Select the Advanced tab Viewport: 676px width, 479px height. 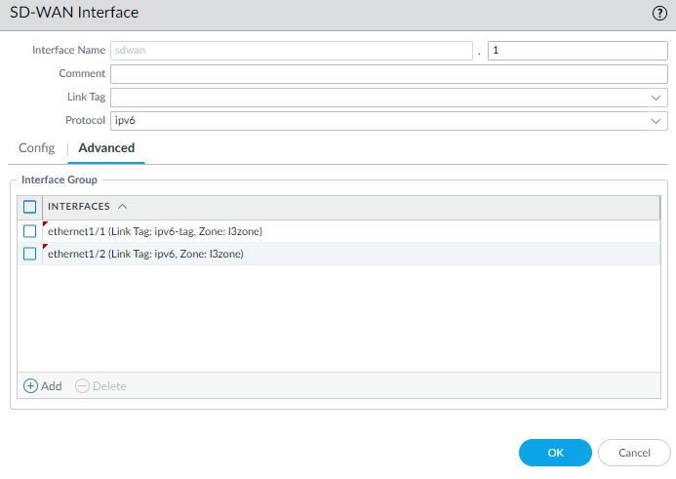coord(106,148)
